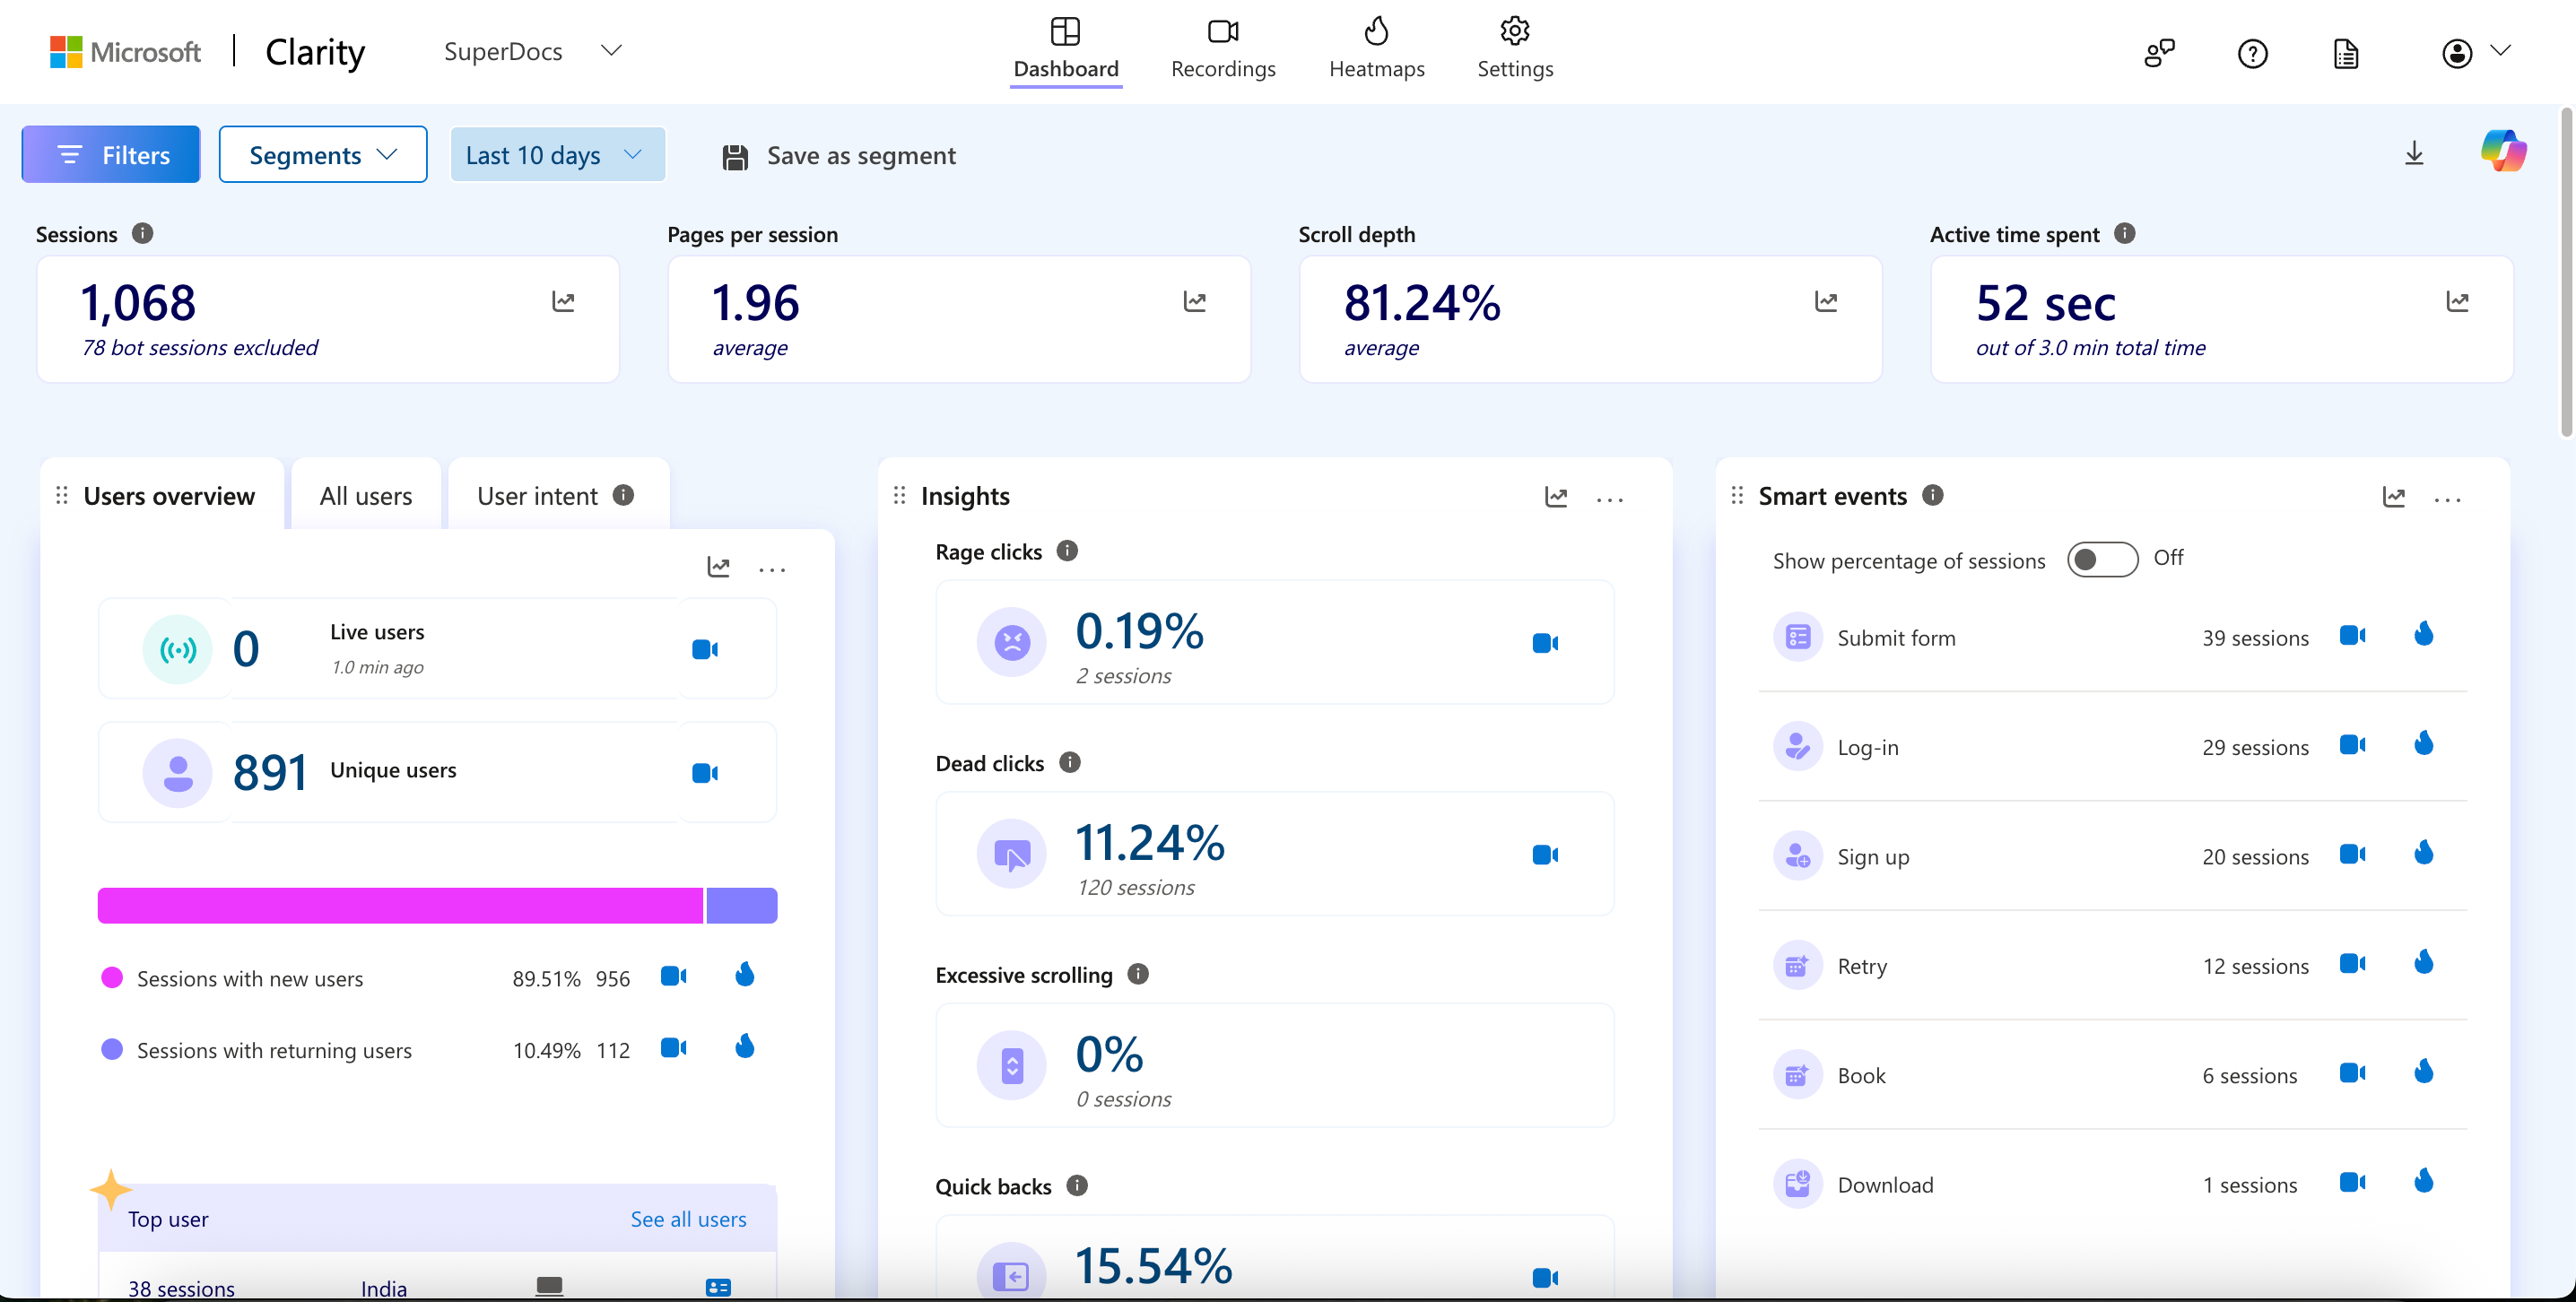Open Sessions trend chart icon

tap(563, 301)
